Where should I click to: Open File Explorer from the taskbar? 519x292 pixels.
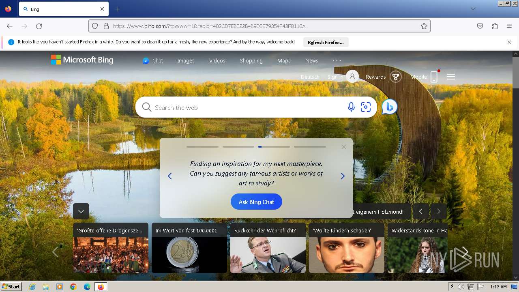coord(46,287)
